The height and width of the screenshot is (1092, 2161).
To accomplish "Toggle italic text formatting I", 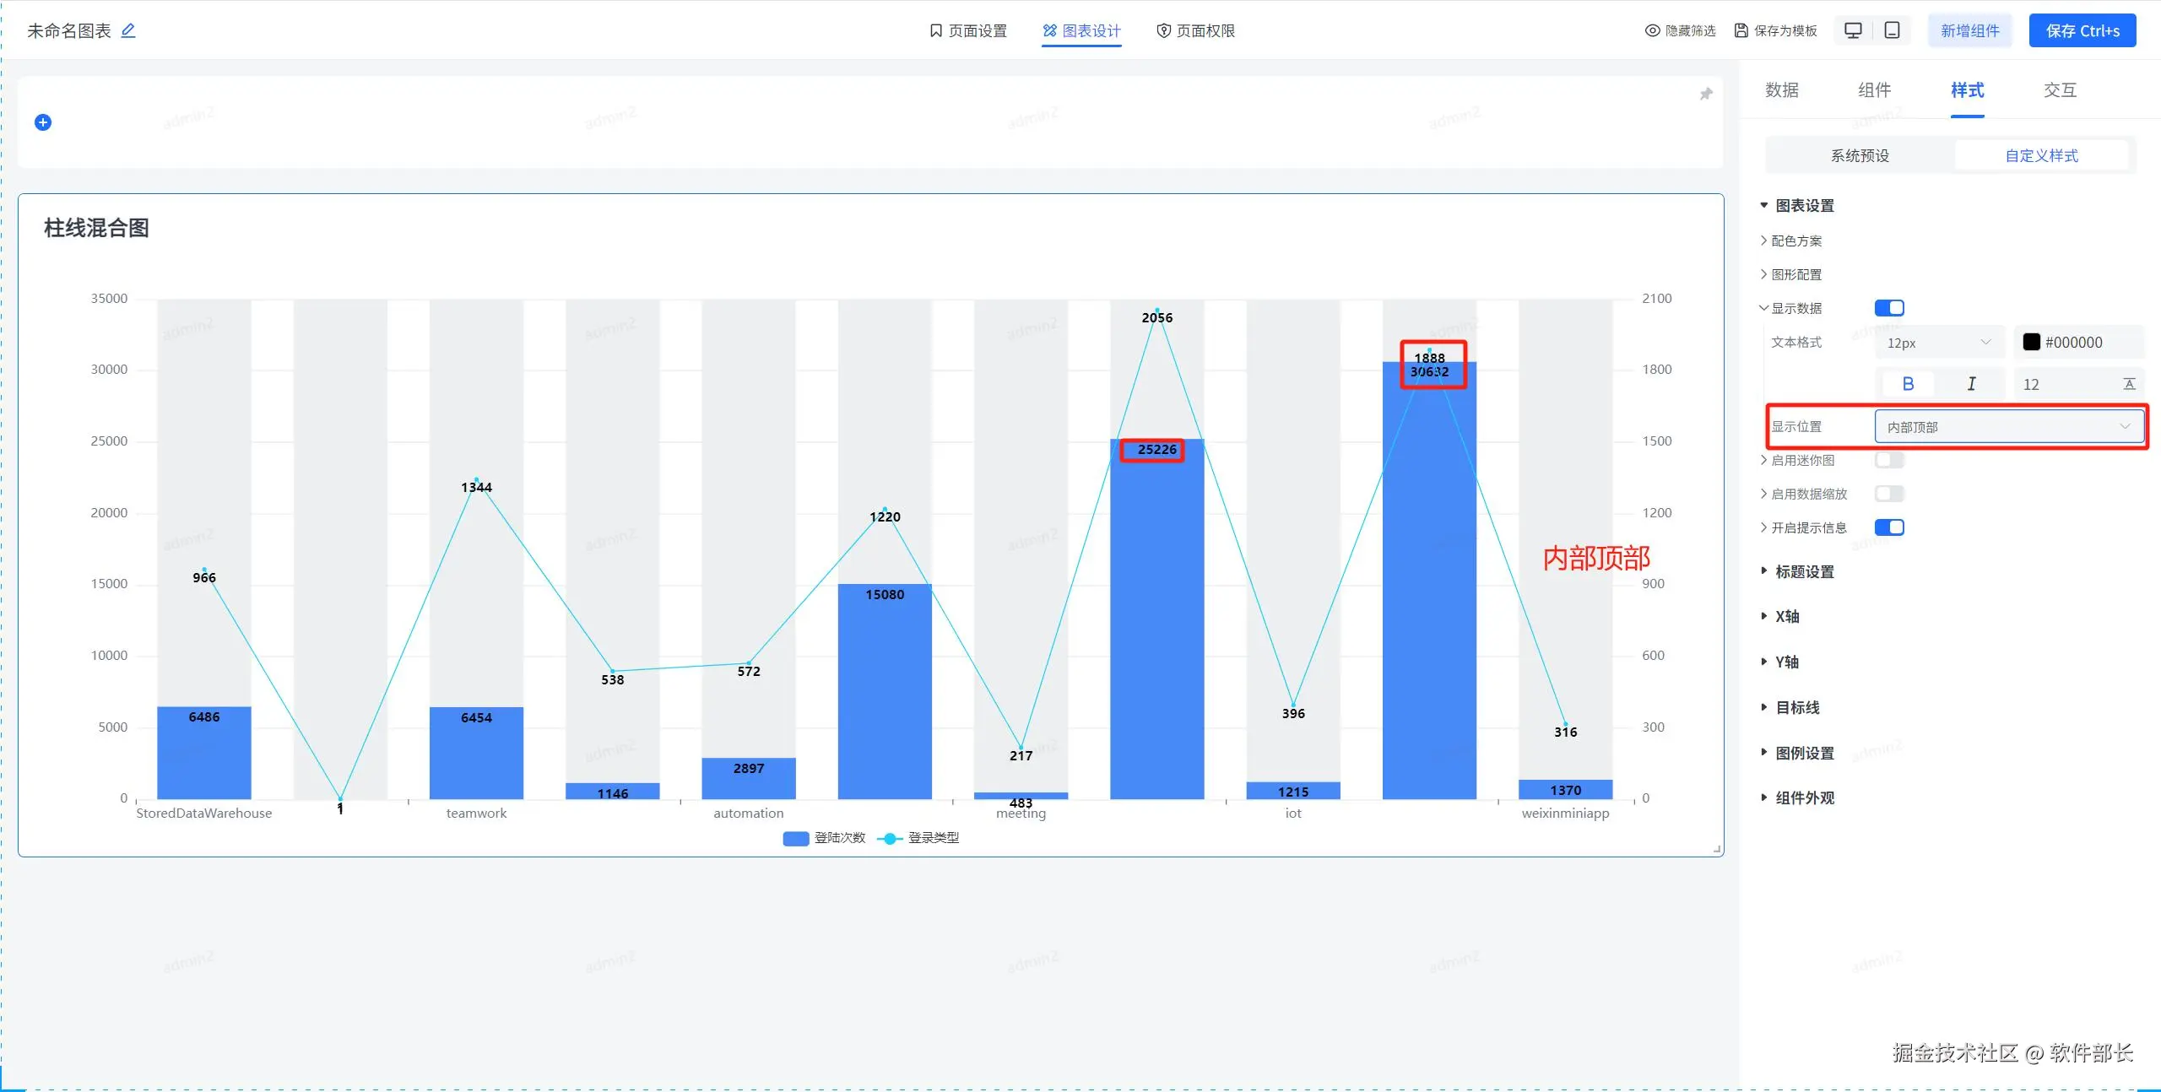I will pyautogui.click(x=1971, y=384).
